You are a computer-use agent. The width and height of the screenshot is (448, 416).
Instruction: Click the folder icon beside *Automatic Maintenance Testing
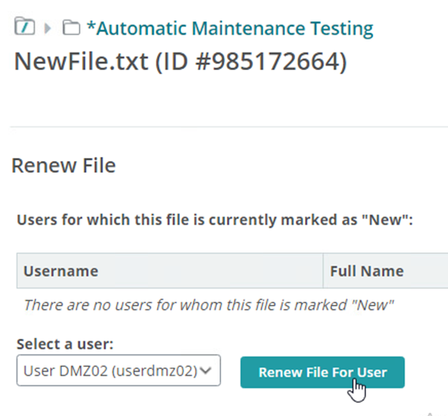tap(72, 27)
